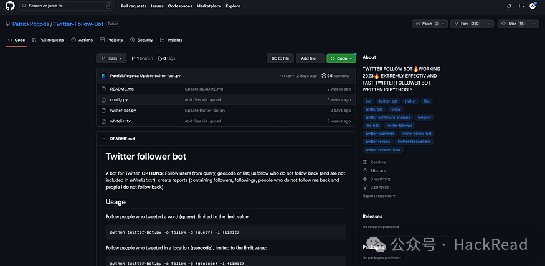Open the README.md file
The width and height of the screenshot is (545, 266).
121,89
